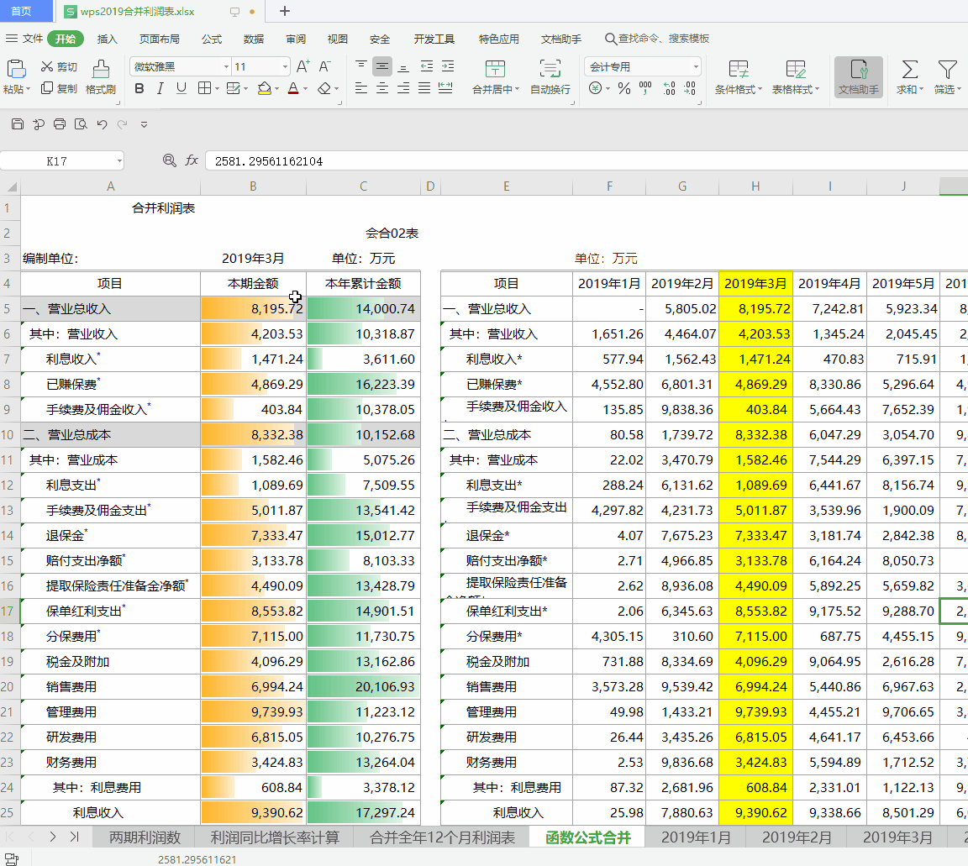Click the decrease indent icon
The width and height of the screenshot is (968, 866).
click(427, 66)
